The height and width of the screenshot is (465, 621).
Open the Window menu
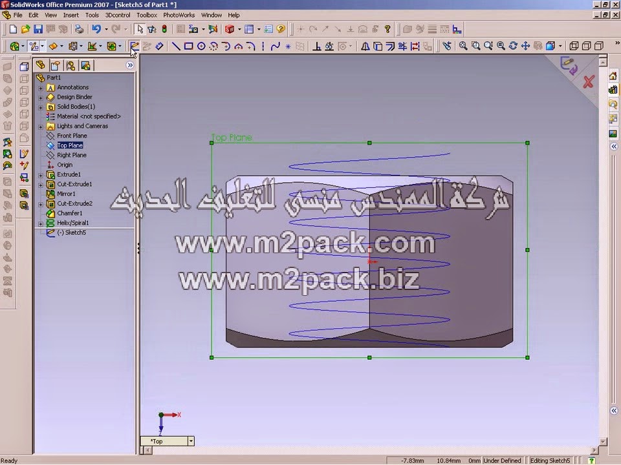(x=212, y=15)
